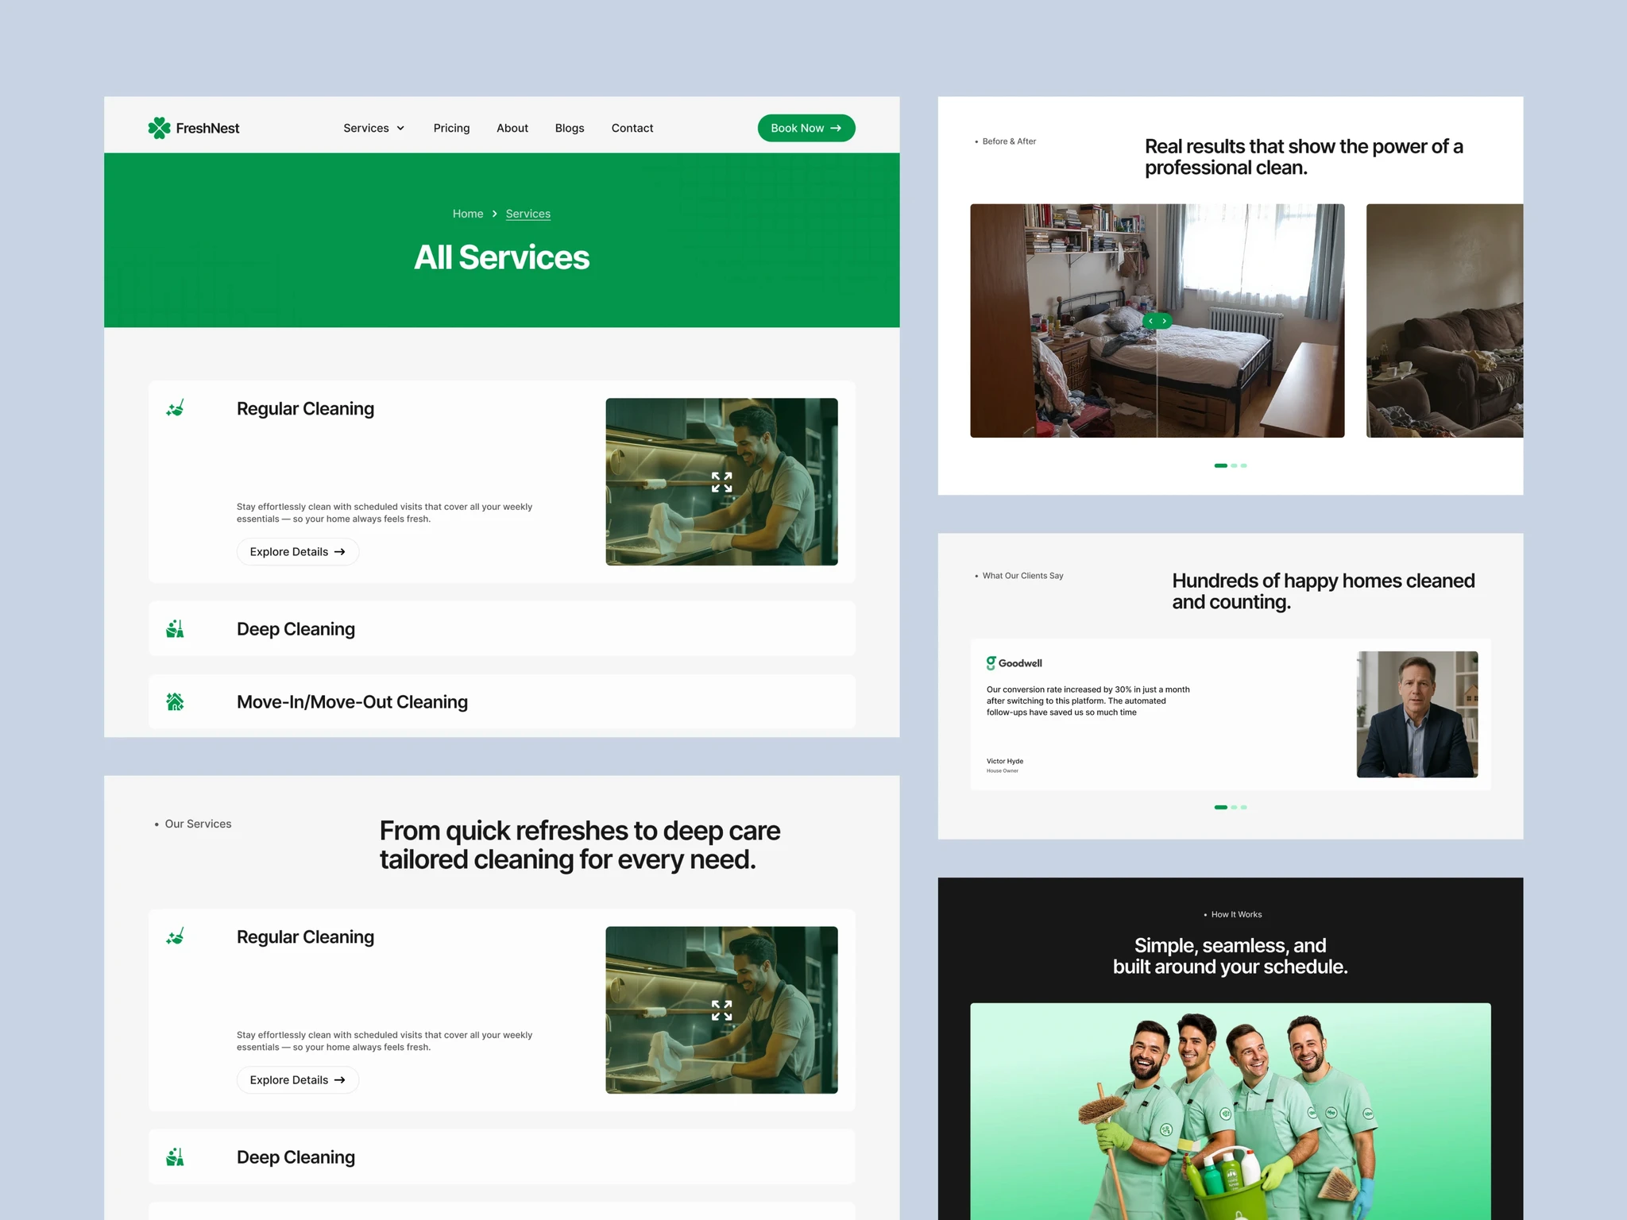Open the Services dropdown in the navigation
The width and height of the screenshot is (1627, 1220).
coord(373,128)
